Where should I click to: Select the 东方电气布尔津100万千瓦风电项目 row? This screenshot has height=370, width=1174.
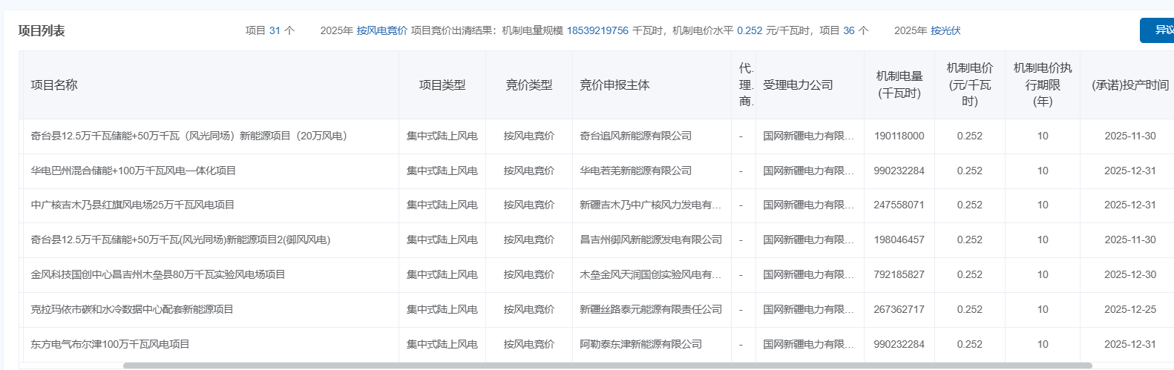tap(111, 344)
